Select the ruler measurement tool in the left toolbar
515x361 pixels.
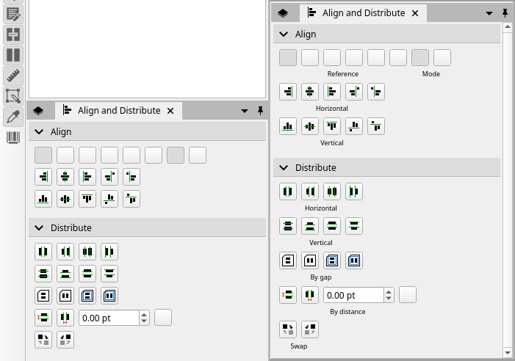coord(13,76)
